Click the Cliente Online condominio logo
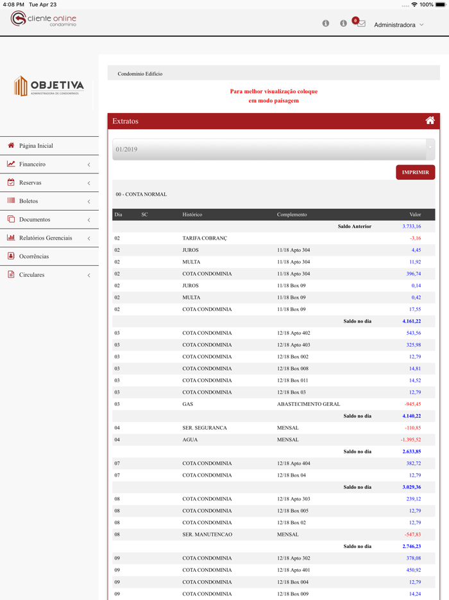 (44, 19)
